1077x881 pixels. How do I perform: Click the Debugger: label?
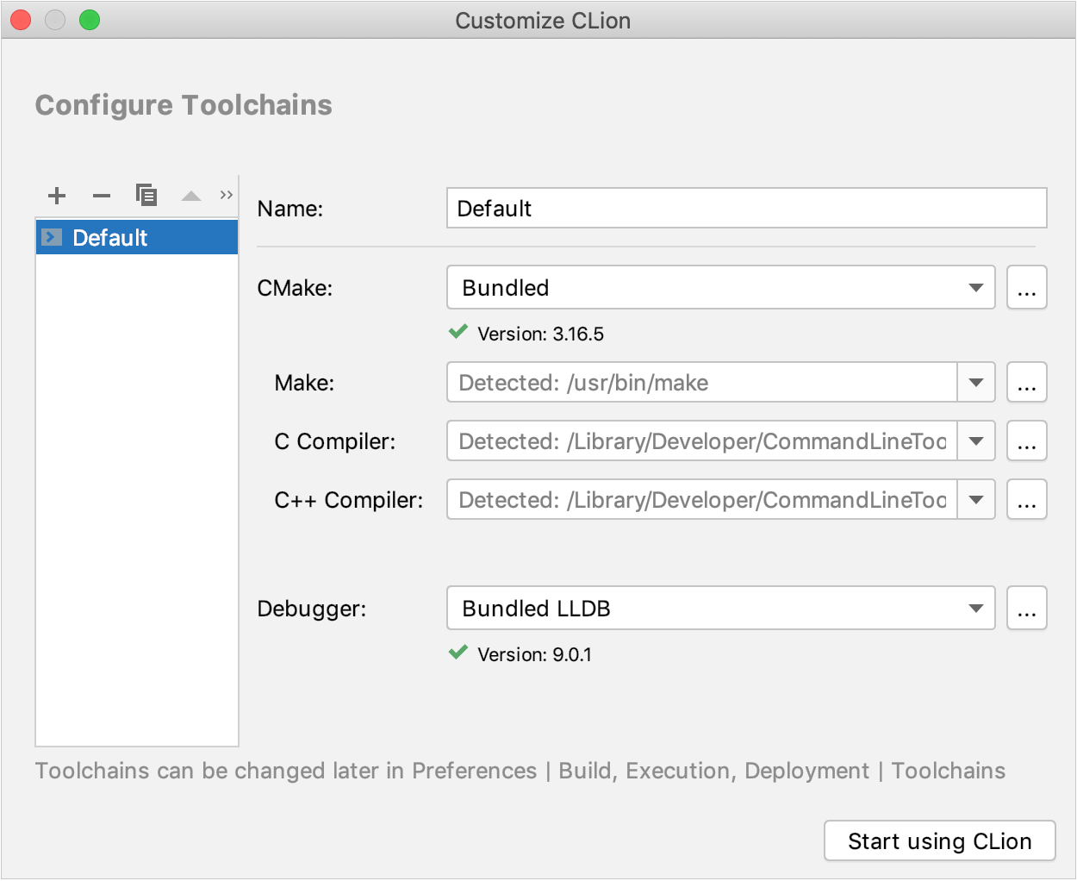click(312, 609)
